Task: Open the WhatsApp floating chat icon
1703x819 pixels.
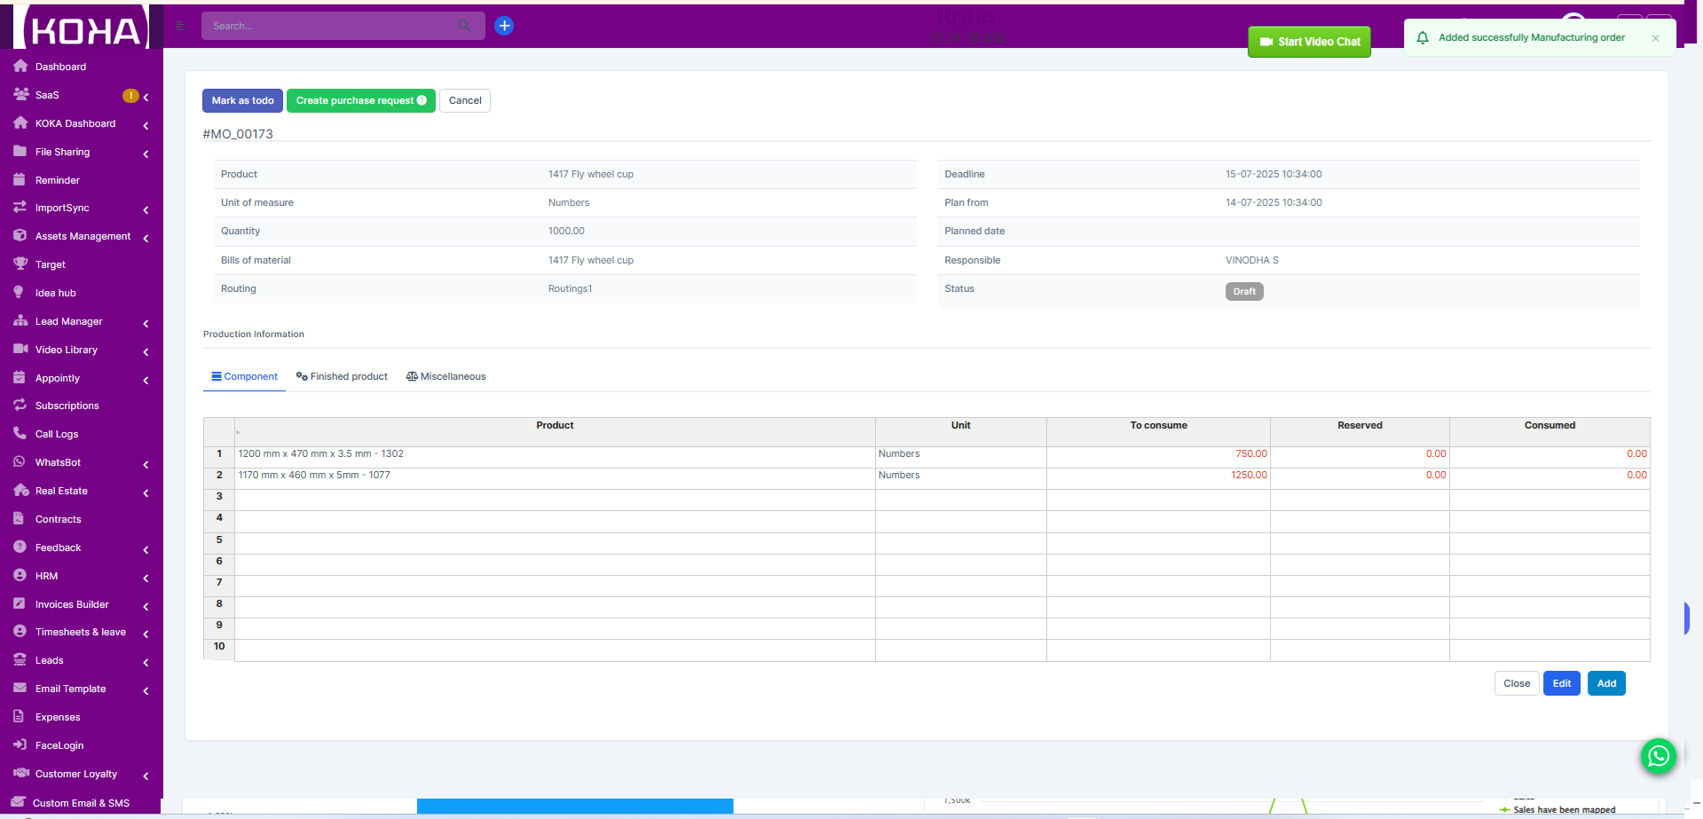Action: tap(1658, 756)
